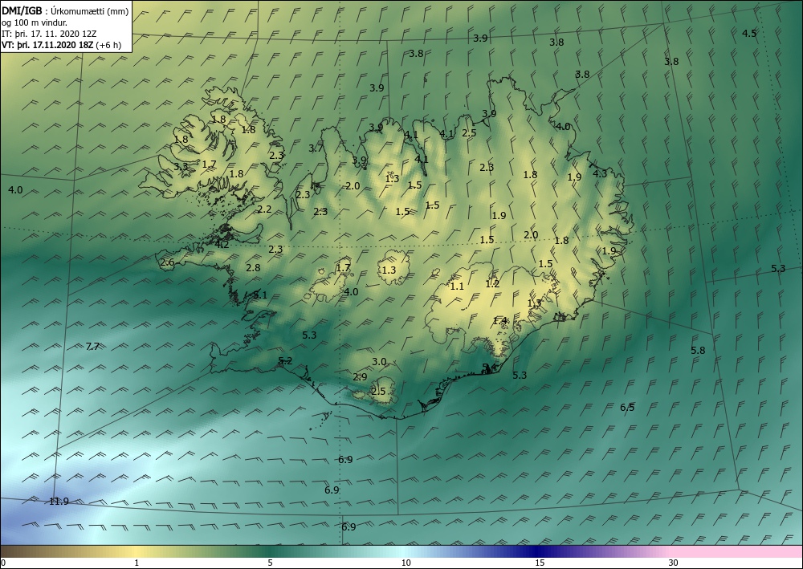Click the 5.8 value east of Iceland
Viewport: 803px width, 569px height.
pyautogui.click(x=698, y=351)
